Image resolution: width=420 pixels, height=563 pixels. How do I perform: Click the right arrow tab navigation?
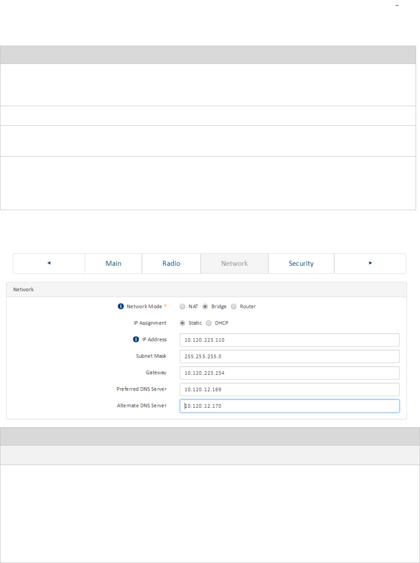[x=370, y=264]
